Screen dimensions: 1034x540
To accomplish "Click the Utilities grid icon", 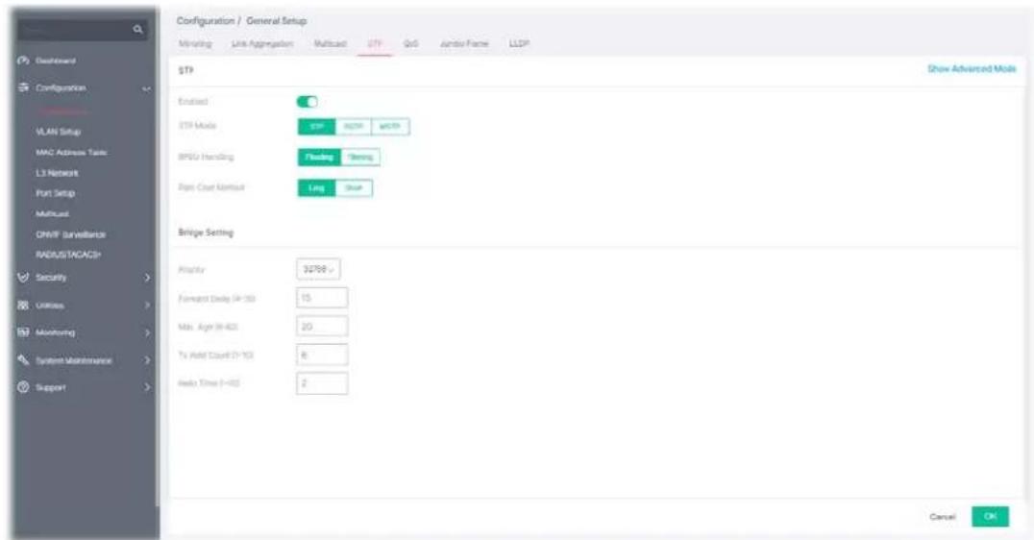I will 24,306.
